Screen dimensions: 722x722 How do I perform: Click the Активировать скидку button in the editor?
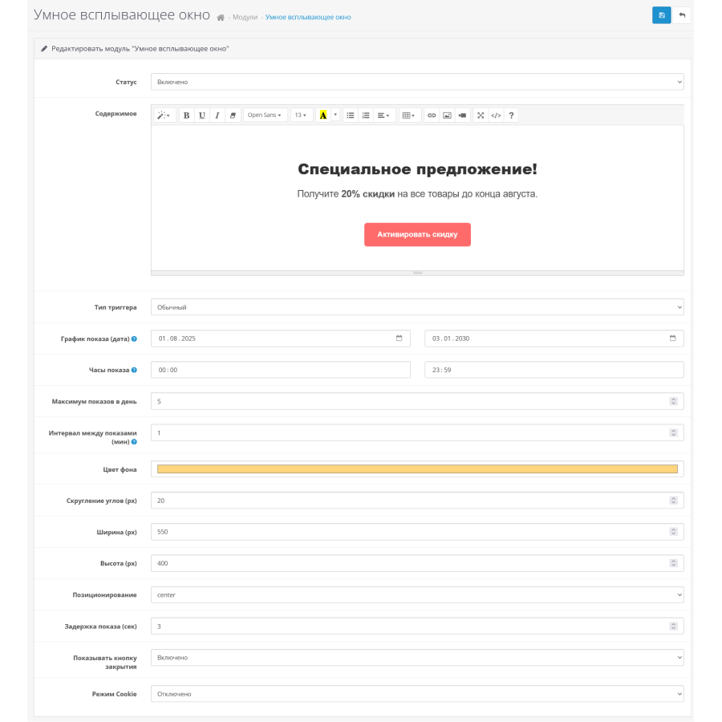[417, 235]
